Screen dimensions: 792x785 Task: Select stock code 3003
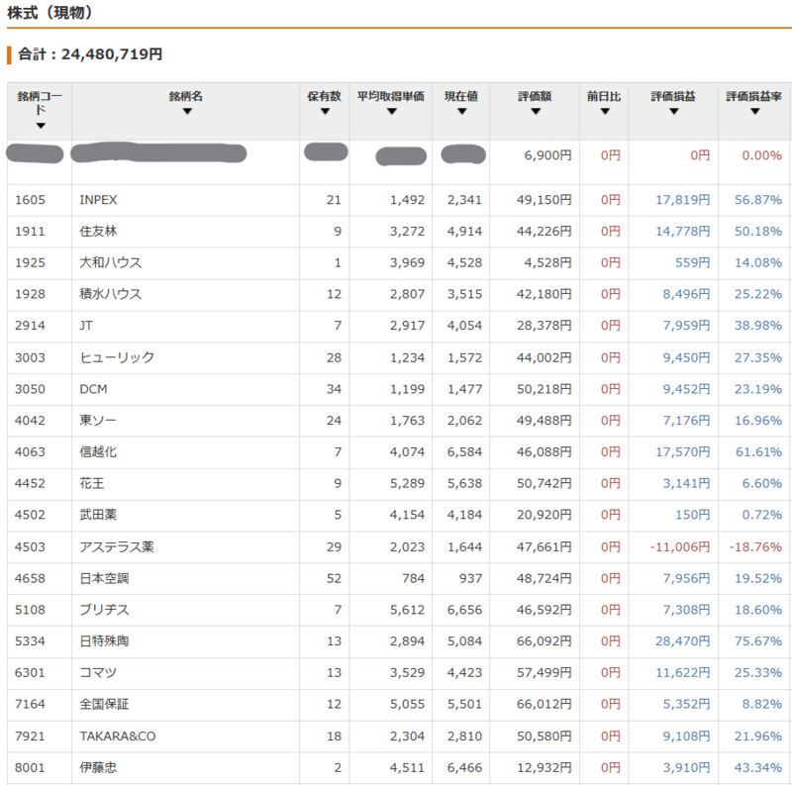coord(30,357)
